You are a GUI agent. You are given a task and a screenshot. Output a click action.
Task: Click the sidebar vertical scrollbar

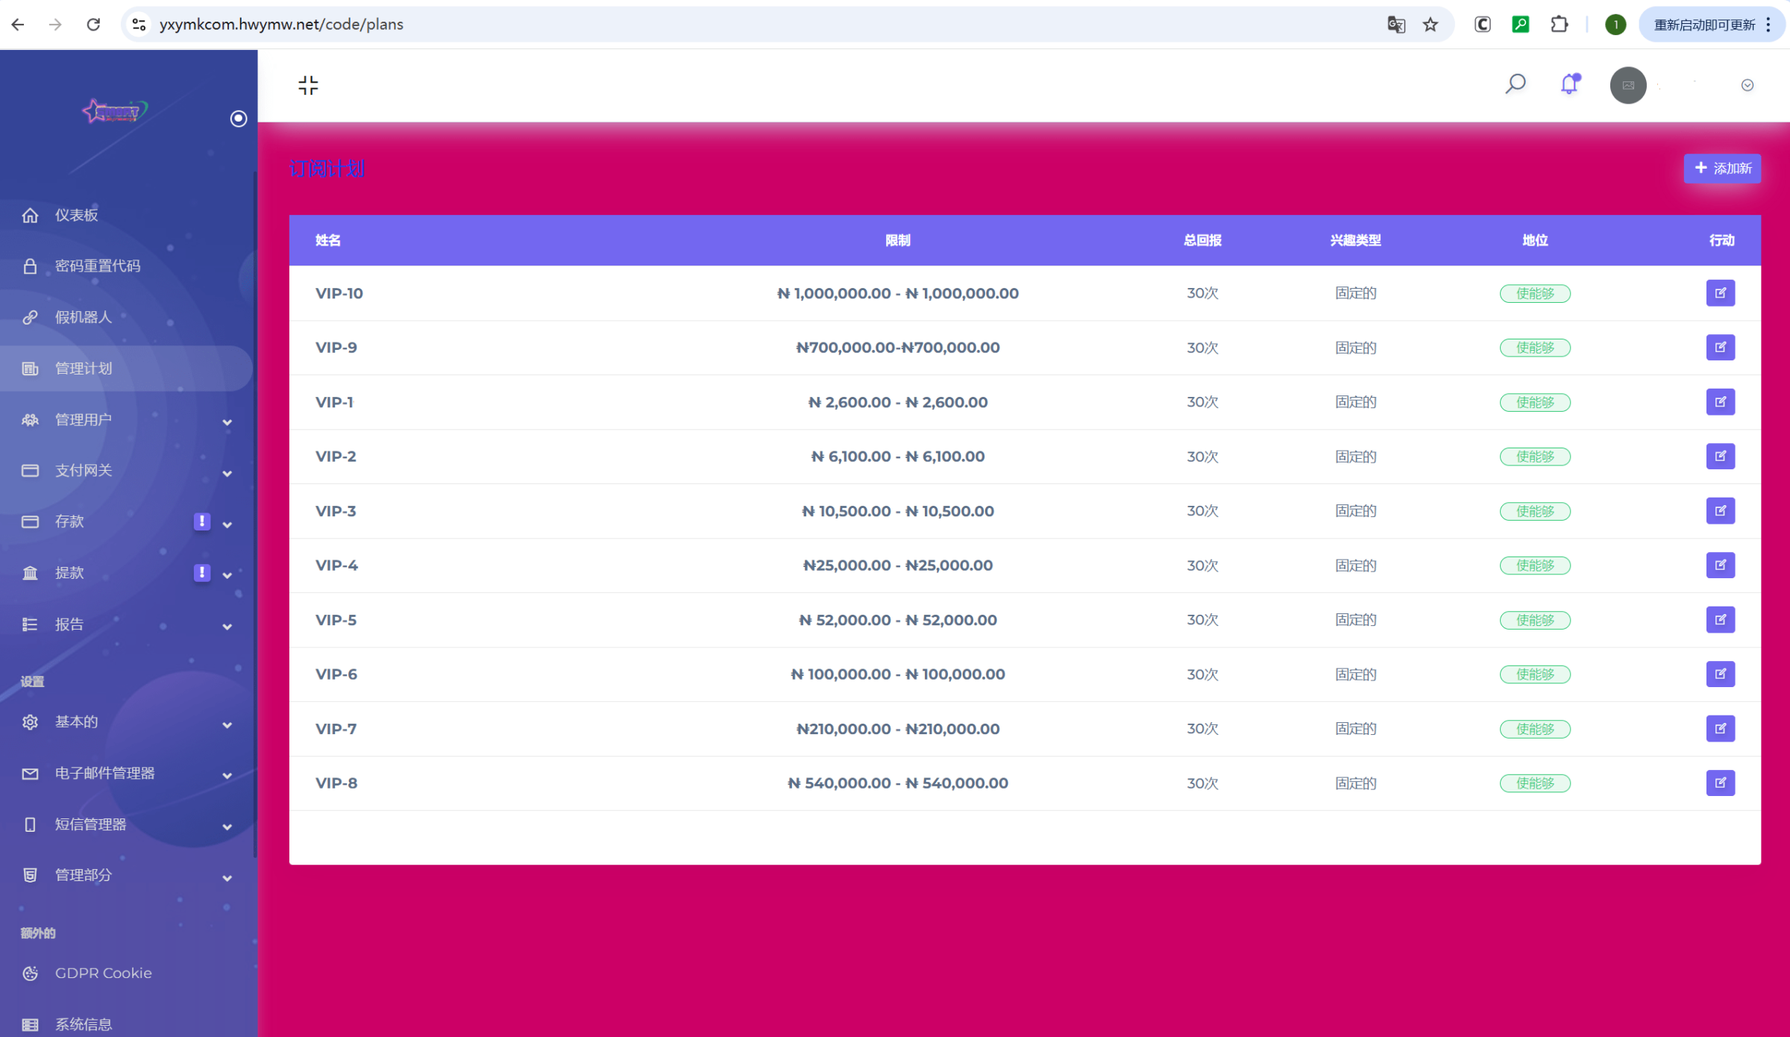tap(255, 515)
